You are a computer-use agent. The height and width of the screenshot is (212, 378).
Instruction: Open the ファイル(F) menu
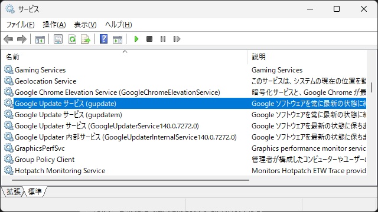(x=20, y=25)
